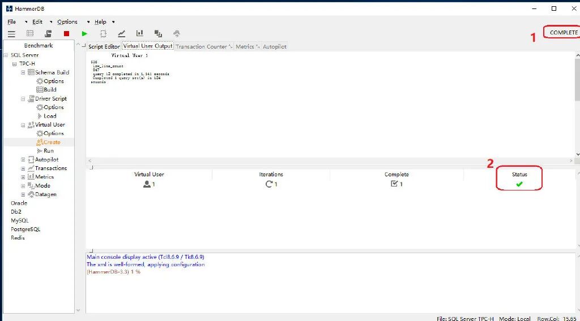Open the hamburger menu icon in toolbar
Image resolution: width=580 pixels, height=321 pixels.
11,34
